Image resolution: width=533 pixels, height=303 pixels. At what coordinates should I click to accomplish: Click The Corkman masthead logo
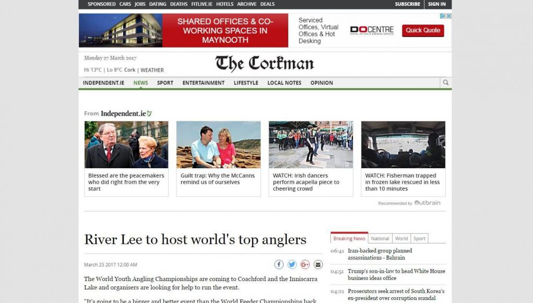265,64
